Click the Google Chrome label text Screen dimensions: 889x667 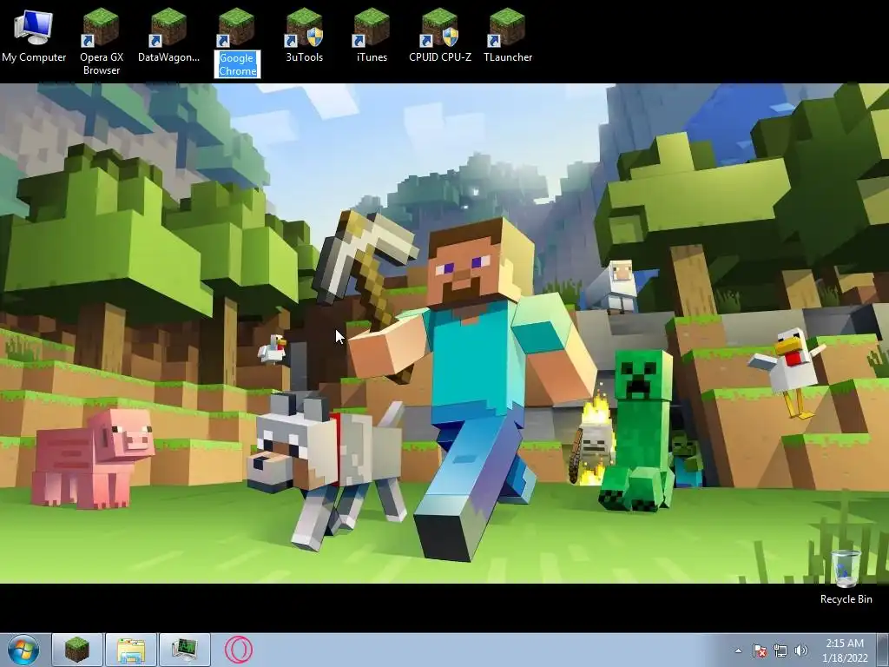coord(238,64)
